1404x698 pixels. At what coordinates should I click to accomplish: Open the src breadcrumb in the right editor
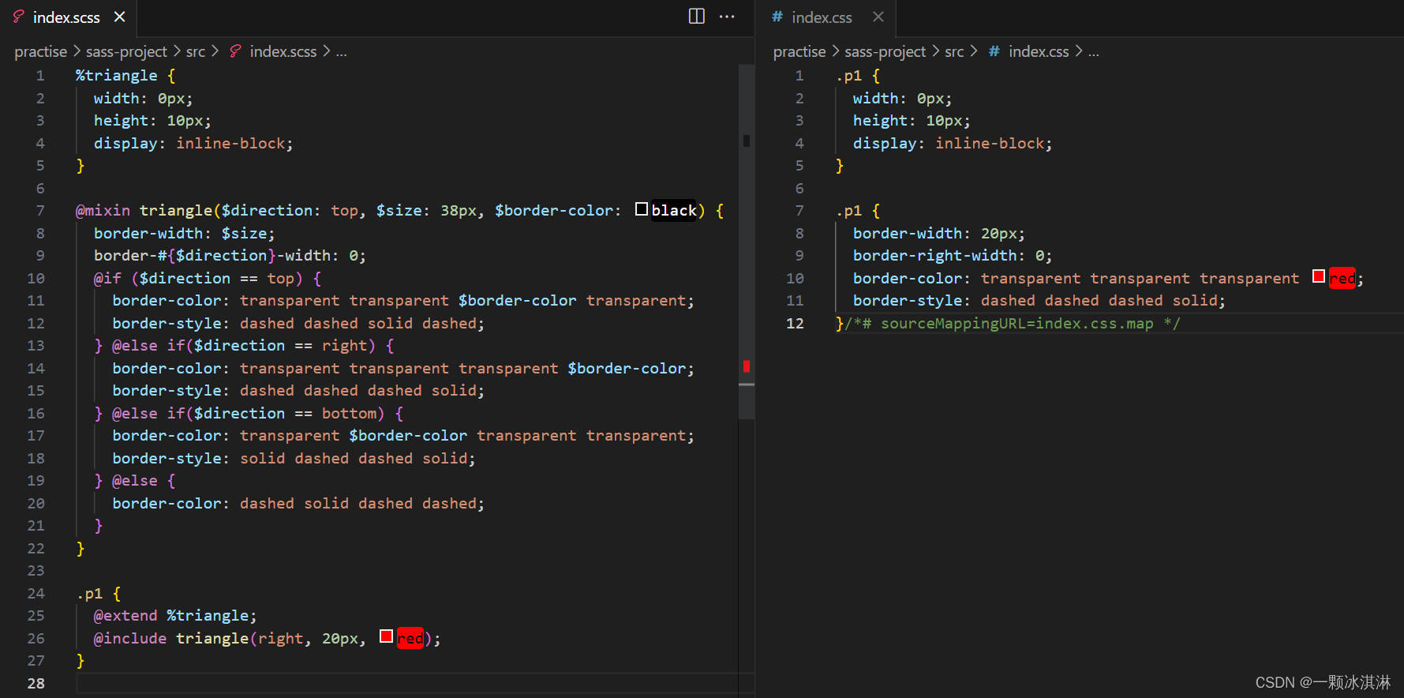click(x=954, y=51)
